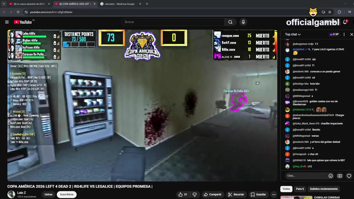Screen dimensions: 354x199
Task: Click @nightbot username in chat
Action: [x=298, y=49]
